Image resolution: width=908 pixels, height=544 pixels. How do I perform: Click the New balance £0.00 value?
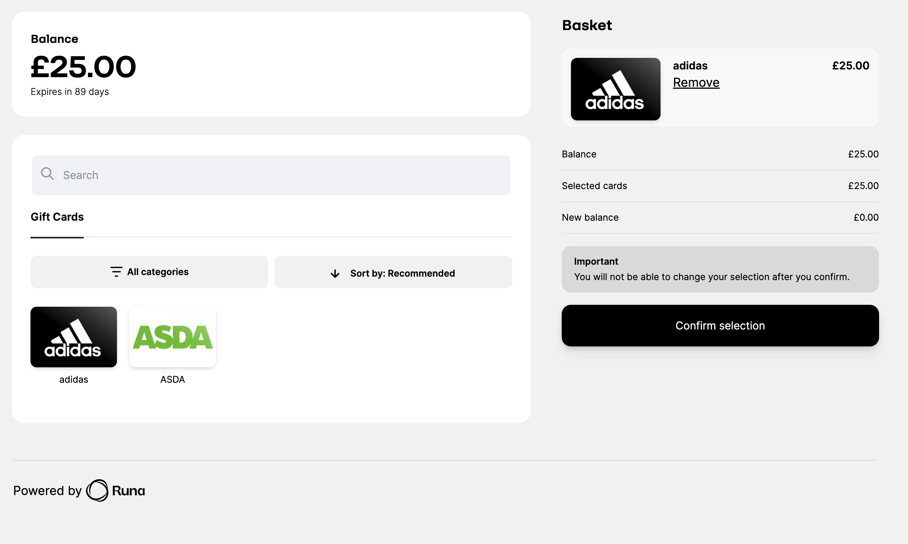[866, 218]
